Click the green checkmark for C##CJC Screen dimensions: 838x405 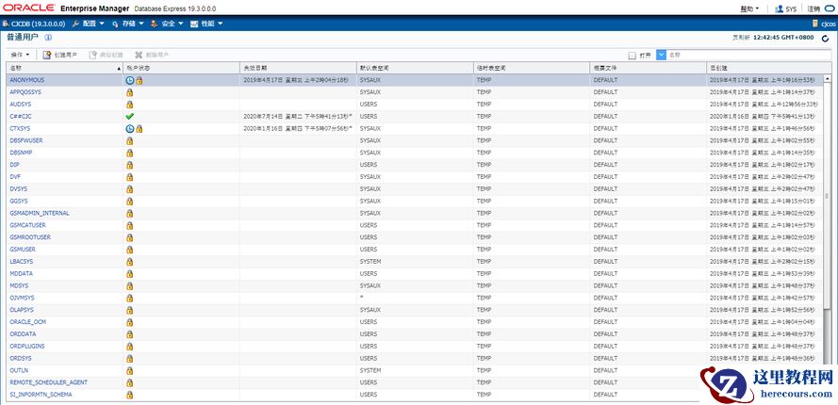(x=129, y=116)
